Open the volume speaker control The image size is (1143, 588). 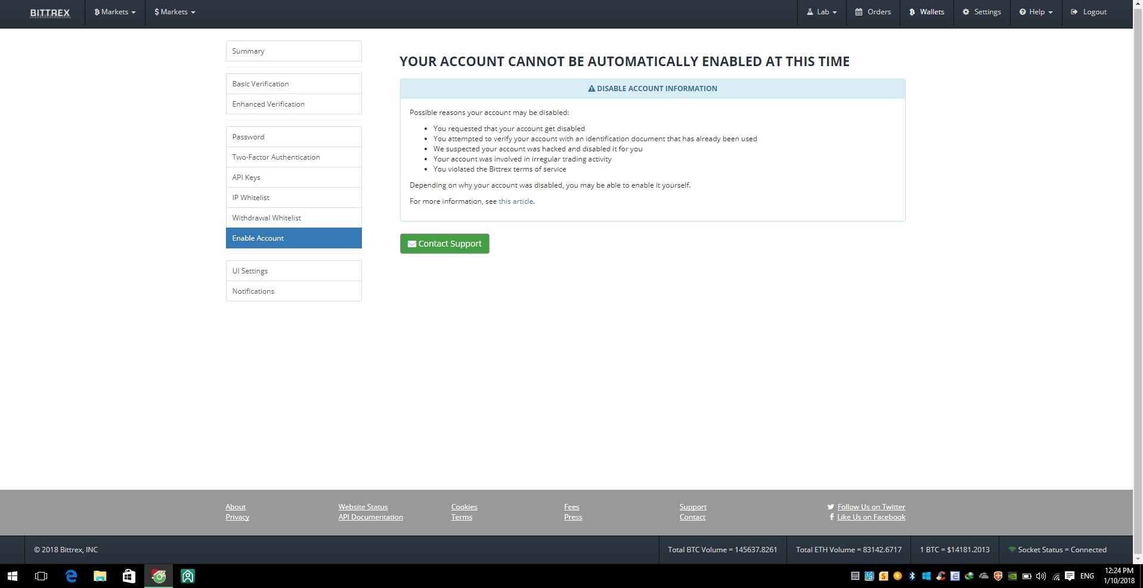1041,576
